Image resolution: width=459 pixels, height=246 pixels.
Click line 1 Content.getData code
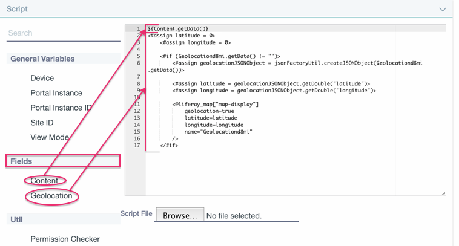[x=178, y=28]
